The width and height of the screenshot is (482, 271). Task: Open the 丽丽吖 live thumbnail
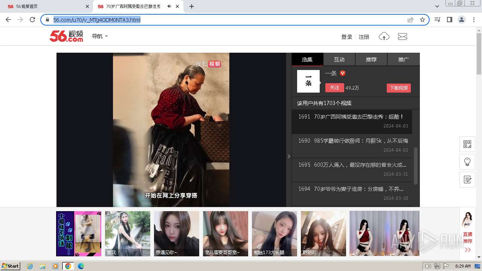[x=323, y=234]
